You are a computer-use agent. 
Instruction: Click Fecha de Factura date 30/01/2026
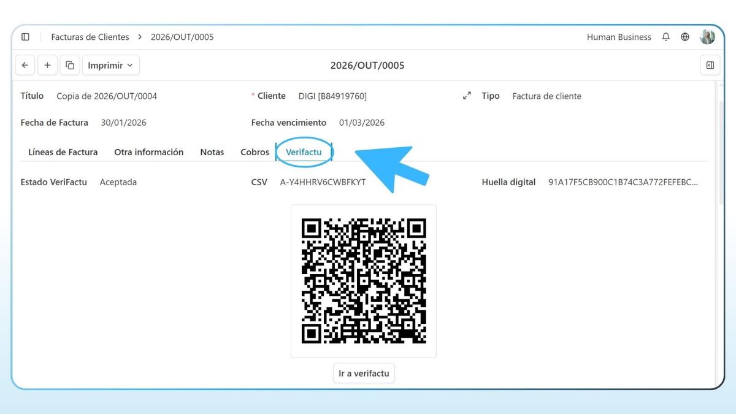[124, 123]
